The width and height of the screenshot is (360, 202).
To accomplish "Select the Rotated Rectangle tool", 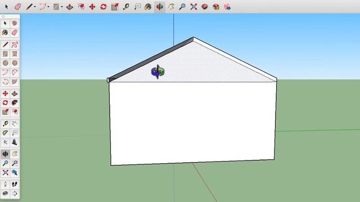I will click(x=15, y=54).
